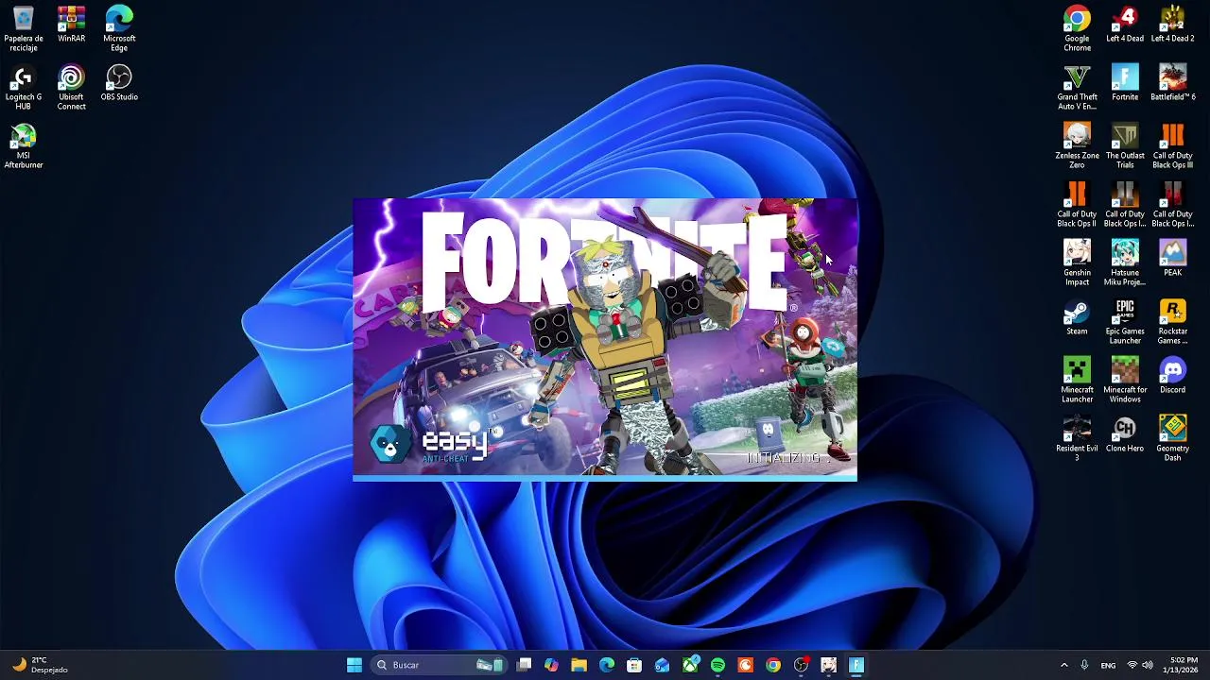The height and width of the screenshot is (680, 1210).
Task: Click the Fortnite taskbar button
Action: click(x=856, y=665)
